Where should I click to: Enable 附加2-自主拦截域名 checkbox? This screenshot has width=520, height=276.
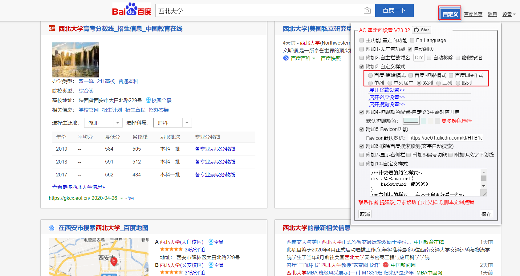362,57
